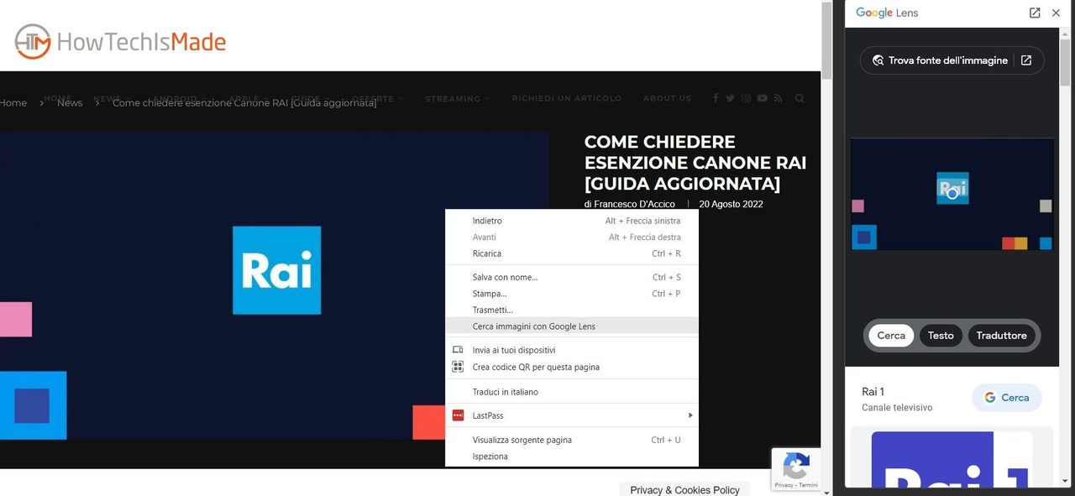Click the Google G icon in Cerca button
This screenshot has height=496, width=1075.
tap(990, 398)
